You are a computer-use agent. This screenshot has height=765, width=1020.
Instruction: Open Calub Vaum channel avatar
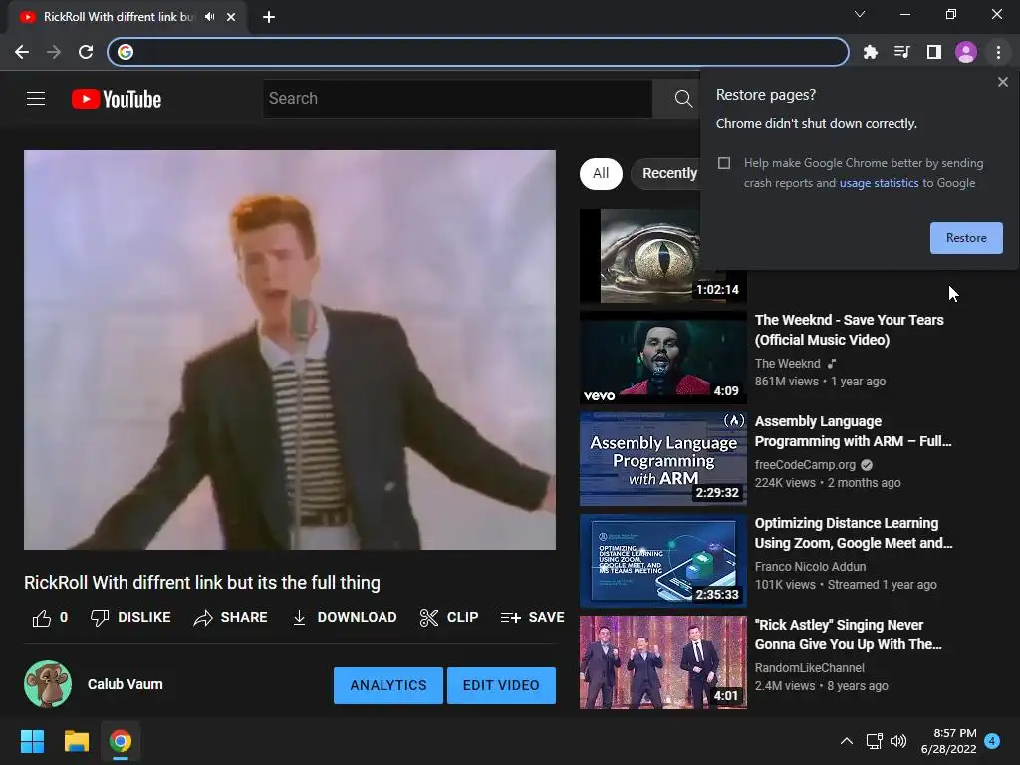(48, 684)
